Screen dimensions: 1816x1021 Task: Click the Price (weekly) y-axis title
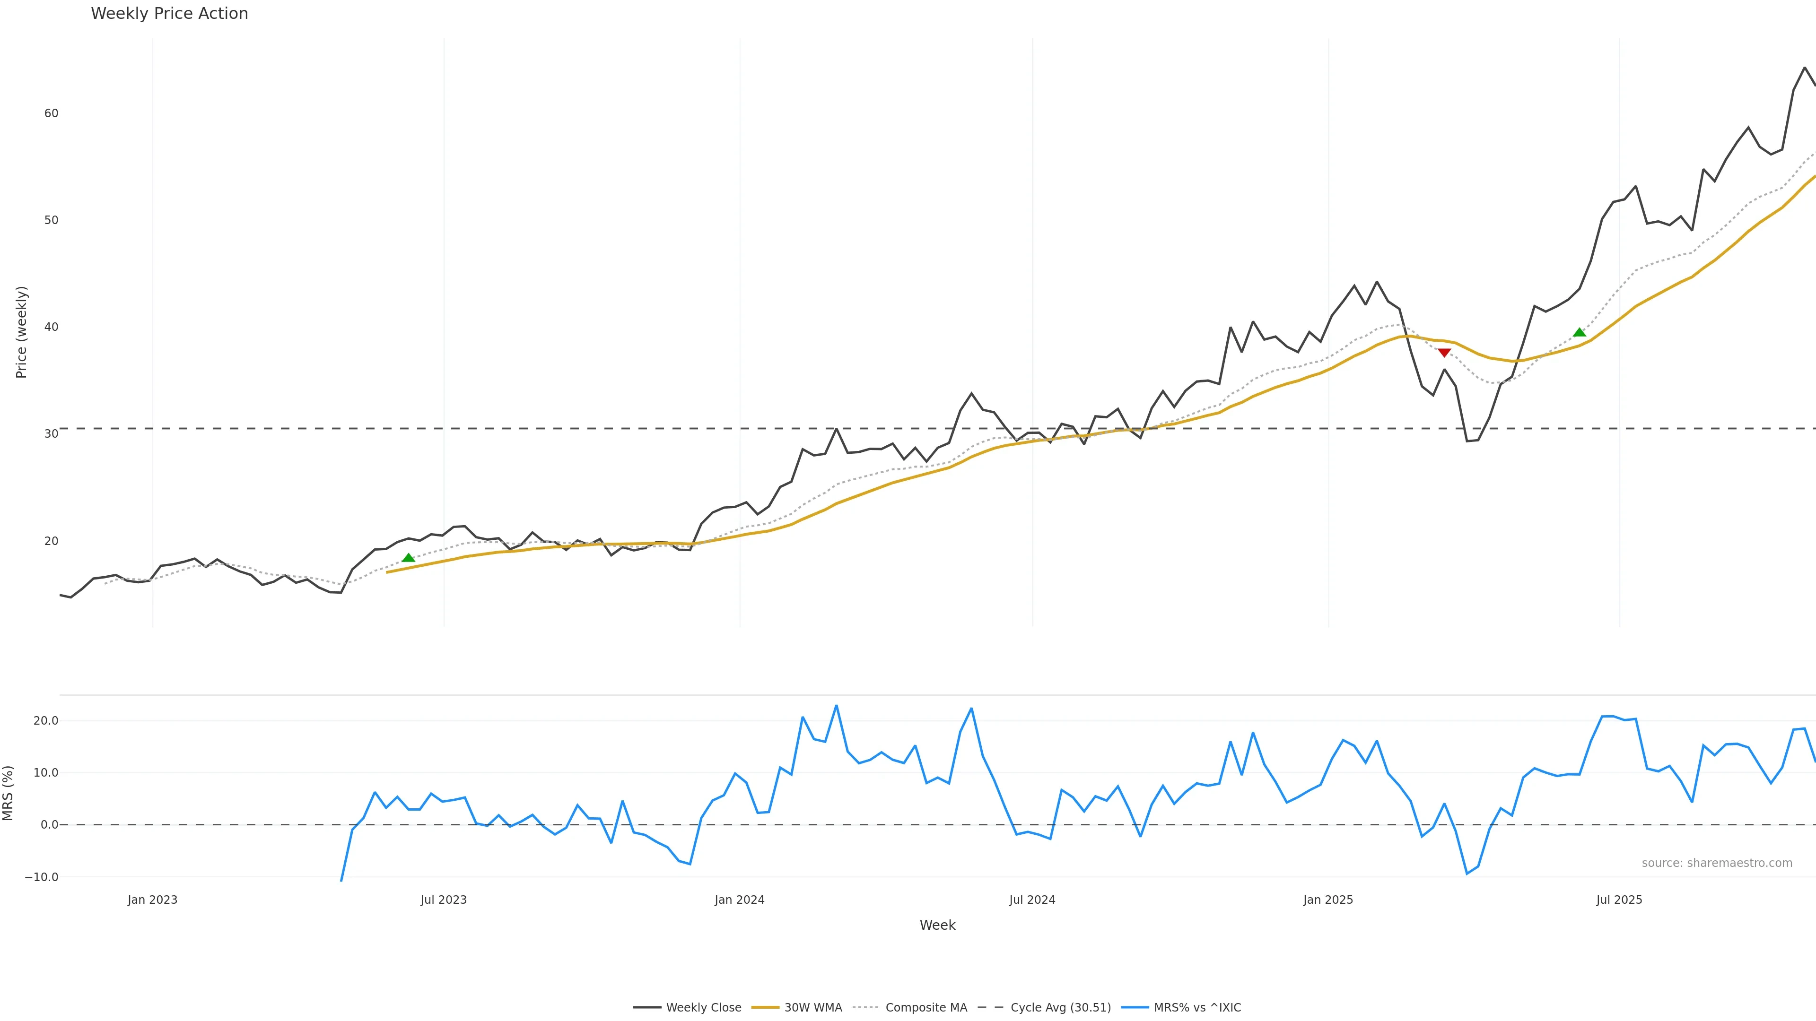tap(21, 332)
